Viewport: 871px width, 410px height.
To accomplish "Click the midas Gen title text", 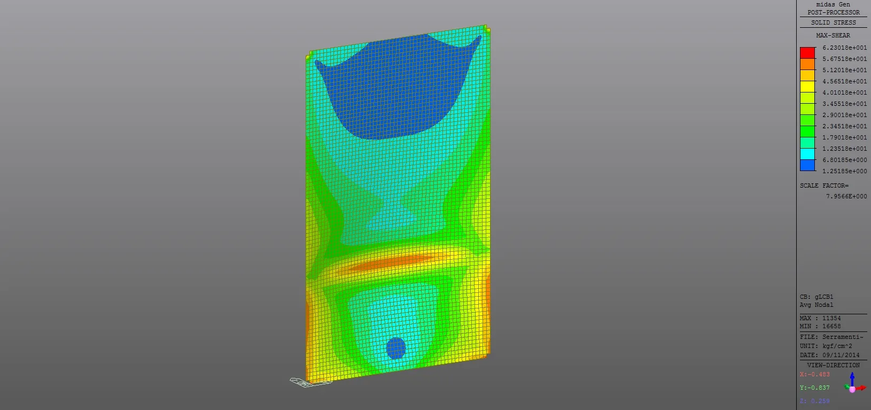I will pos(833,4).
